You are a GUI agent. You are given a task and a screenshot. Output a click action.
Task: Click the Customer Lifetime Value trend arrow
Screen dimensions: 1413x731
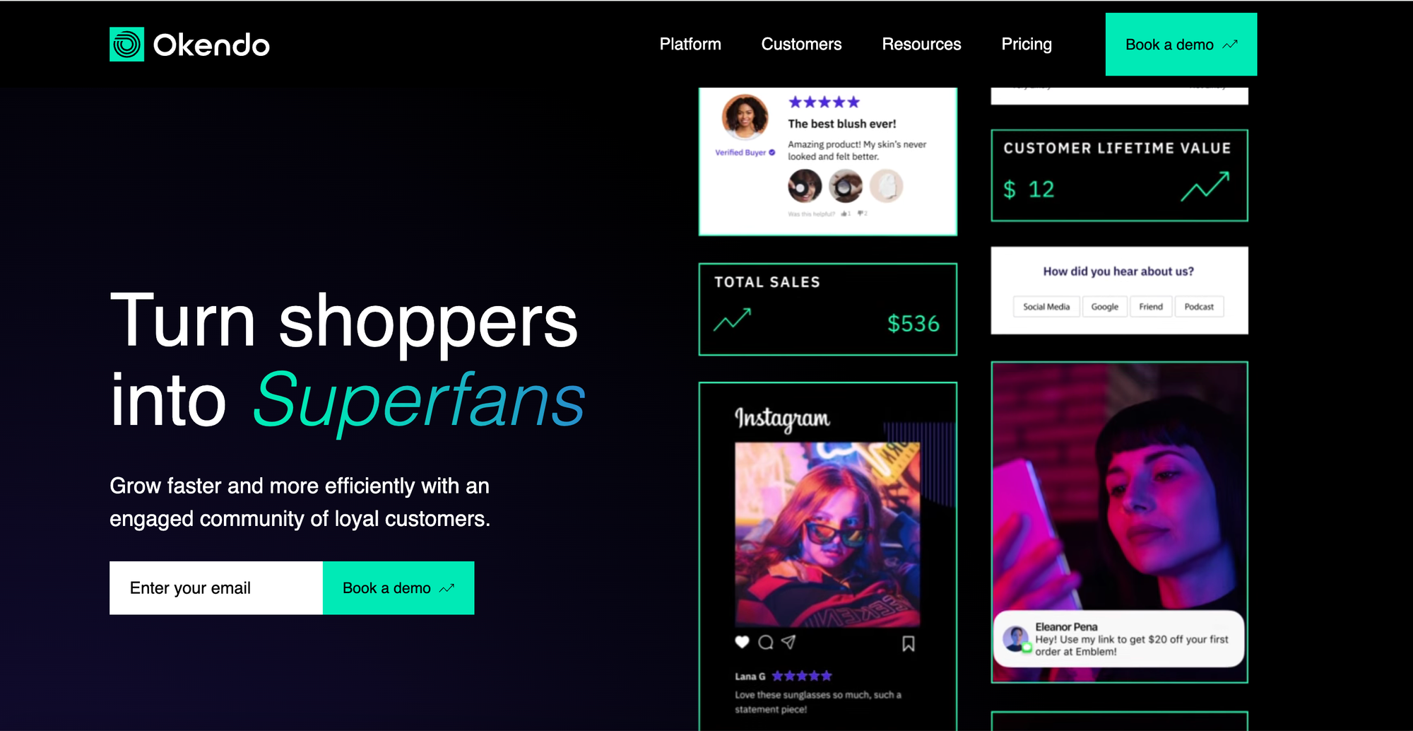1205,186
